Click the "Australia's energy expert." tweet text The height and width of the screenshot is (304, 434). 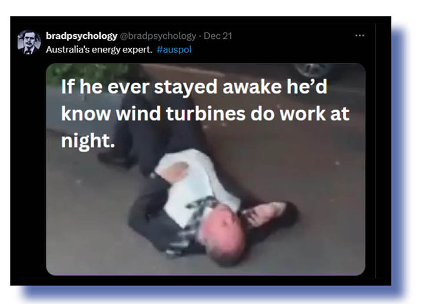click(99, 49)
